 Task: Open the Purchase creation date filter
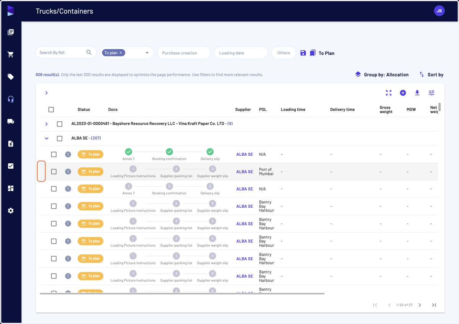tap(184, 53)
